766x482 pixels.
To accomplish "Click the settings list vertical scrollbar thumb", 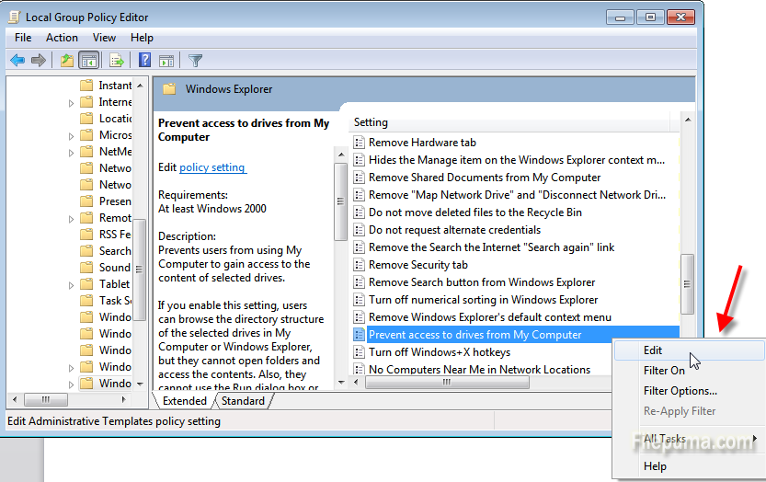I will (x=687, y=284).
